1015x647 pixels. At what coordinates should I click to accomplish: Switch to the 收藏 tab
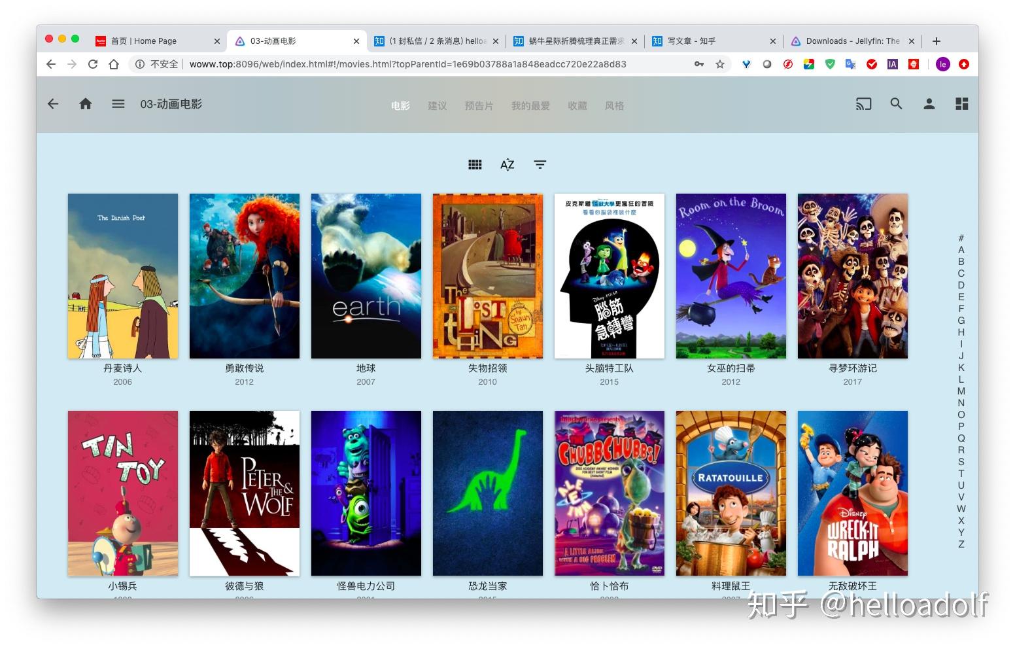(577, 106)
